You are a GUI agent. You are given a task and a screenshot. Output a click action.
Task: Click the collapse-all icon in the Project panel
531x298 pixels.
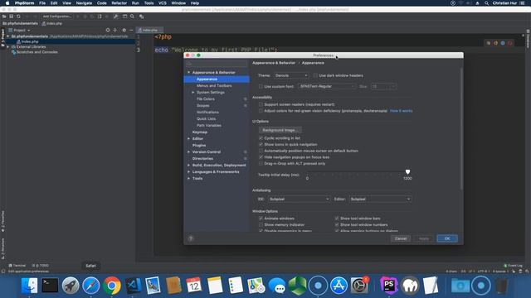[x=115, y=30]
